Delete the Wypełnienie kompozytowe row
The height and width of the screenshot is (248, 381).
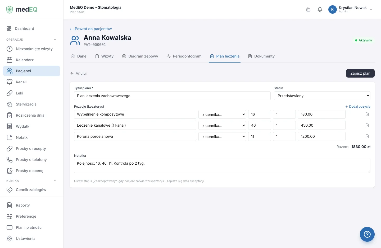[367, 114]
